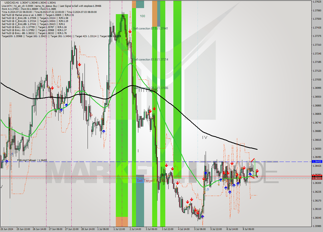Click the '9 Jul 06:00' time axis label
The width and height of the screenshot is (323, 232).
click(x=249, y=229)
